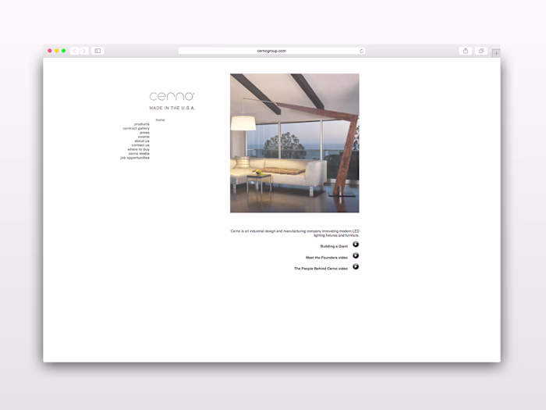The width and height of the screenshot is (546, 410).
Task: Click the Building a Giant text link
Action: pos(334,246)
